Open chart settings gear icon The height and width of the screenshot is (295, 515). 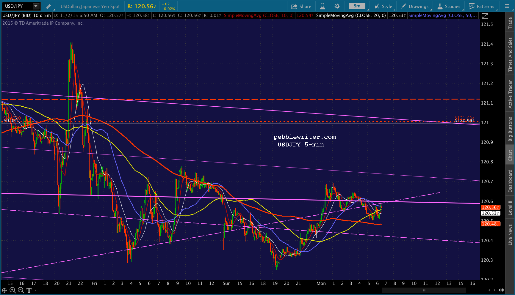[x=337, y=6]
